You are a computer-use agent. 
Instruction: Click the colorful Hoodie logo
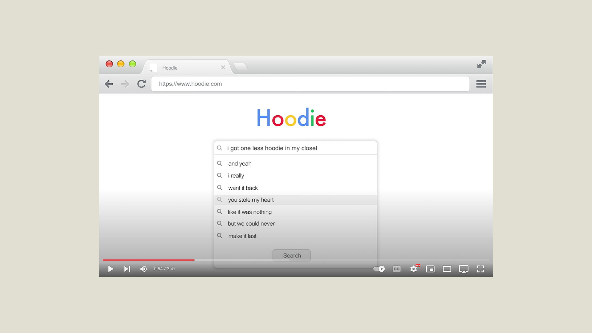(291, 117)
